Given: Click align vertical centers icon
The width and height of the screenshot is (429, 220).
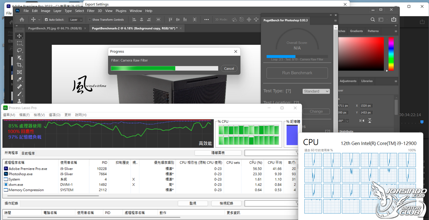Looking at the screenshot, I should point(178,20).
